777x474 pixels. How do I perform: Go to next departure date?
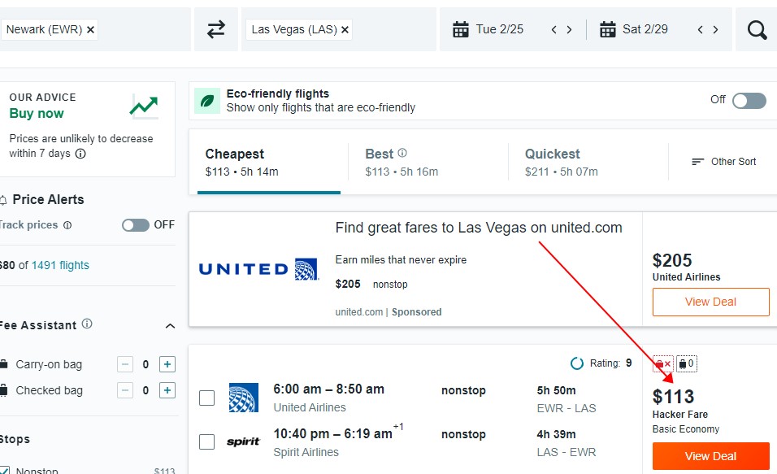pos(569,30)
